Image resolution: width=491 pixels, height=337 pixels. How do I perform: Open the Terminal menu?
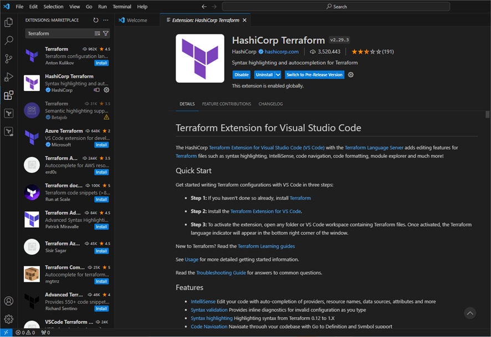122,7
